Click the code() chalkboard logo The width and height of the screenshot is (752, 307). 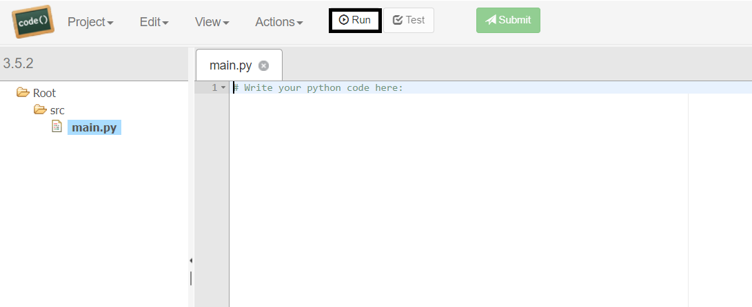(32, 21)
